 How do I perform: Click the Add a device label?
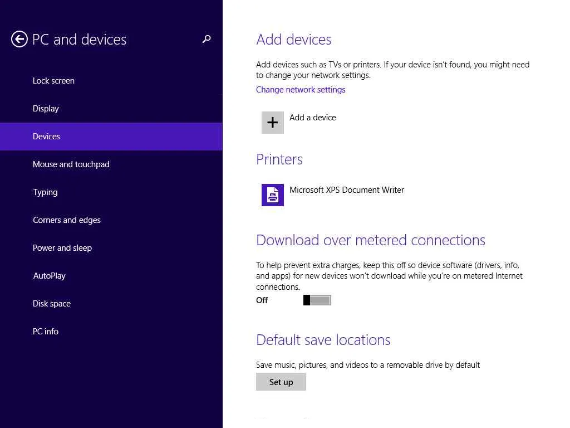(313, 118)
